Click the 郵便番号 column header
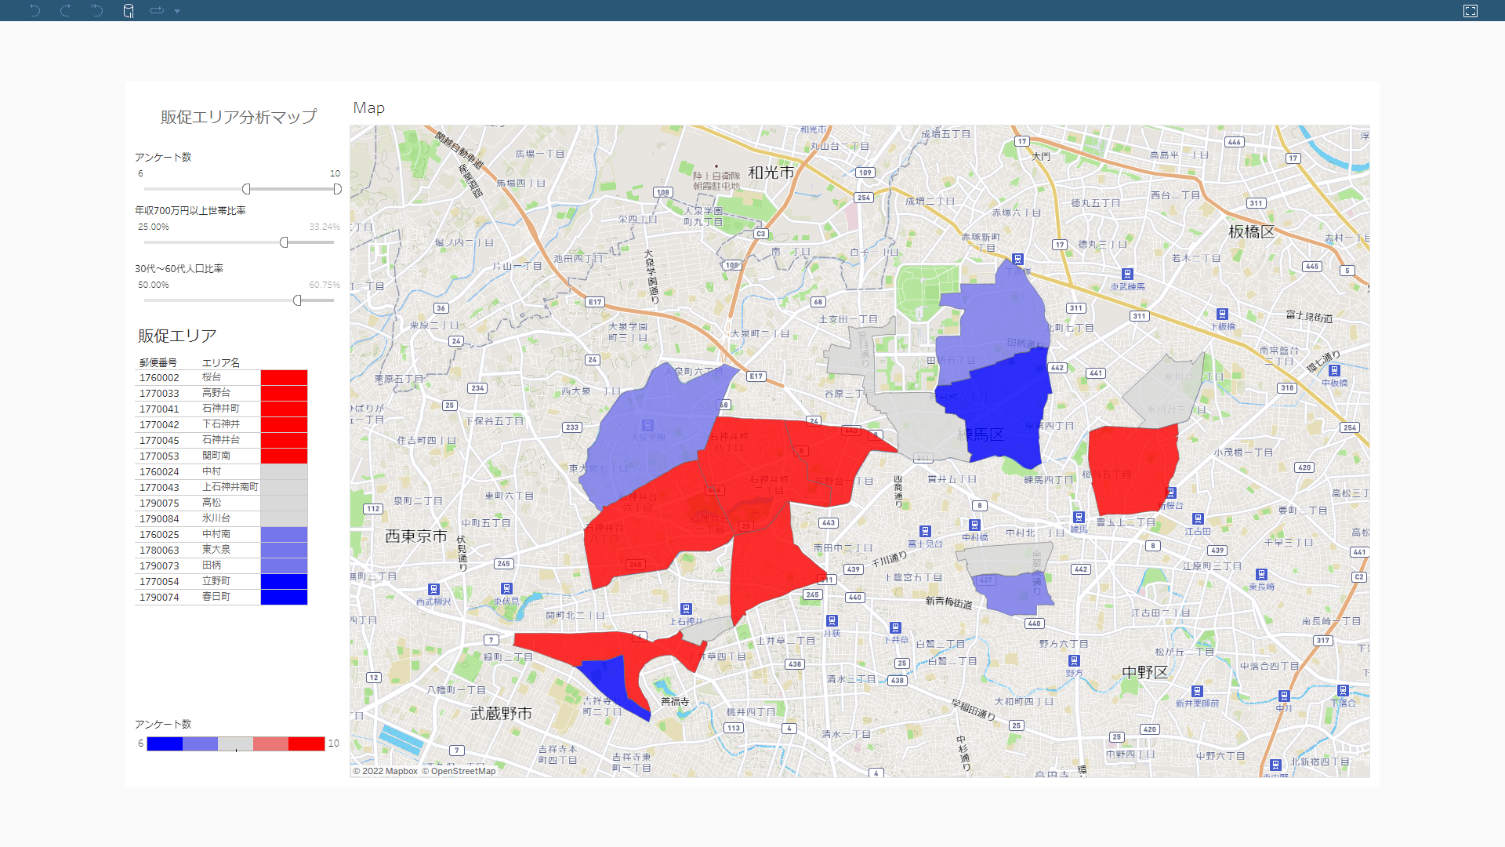Viewport: 1505px width, 847px height. (158, 362)
